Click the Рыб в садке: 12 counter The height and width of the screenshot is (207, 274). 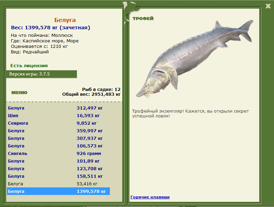coord(101,90)
